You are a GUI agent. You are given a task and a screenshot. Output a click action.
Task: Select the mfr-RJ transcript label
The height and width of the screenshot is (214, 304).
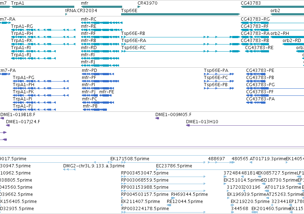click(x=88, y=62)
